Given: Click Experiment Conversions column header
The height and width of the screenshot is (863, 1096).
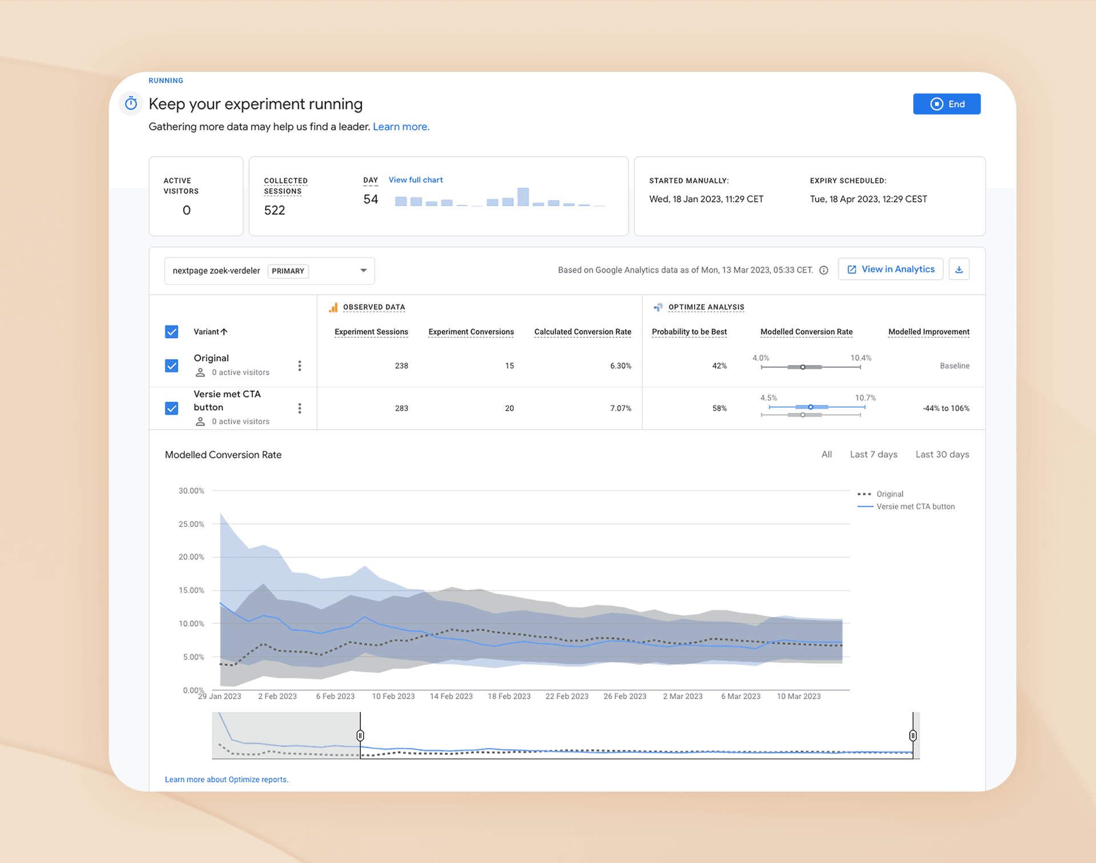Looking at the screenshot, I should point(471,332).
